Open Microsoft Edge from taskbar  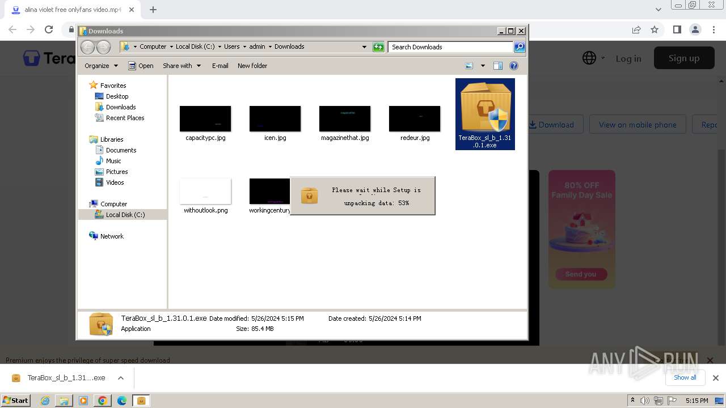pyautogui.click(x=121, y=401)
